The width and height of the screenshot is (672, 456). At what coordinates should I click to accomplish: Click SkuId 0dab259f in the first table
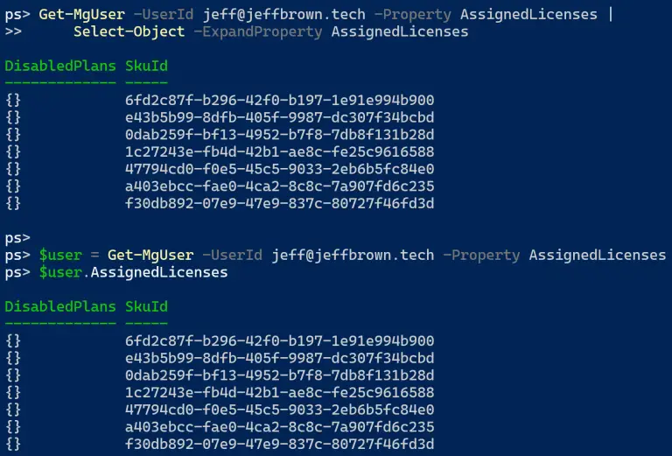click(280, 135)
